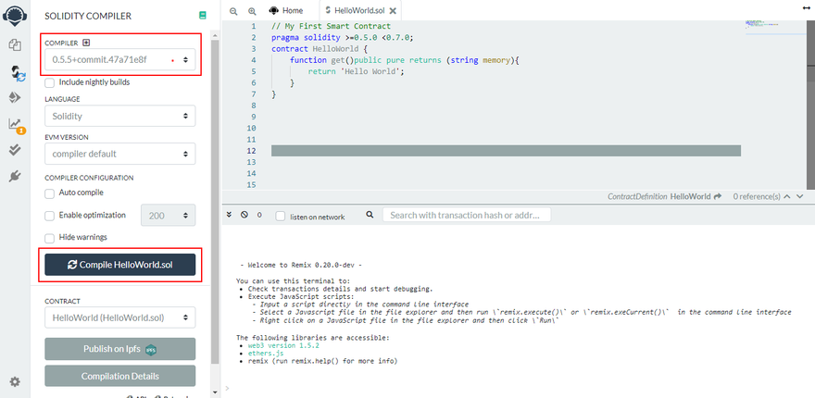
Task: Click Compile HelloWorld.sol button
Action: click(119, 265)
